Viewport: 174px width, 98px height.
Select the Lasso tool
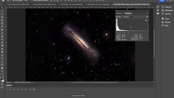tap(2, 14)
